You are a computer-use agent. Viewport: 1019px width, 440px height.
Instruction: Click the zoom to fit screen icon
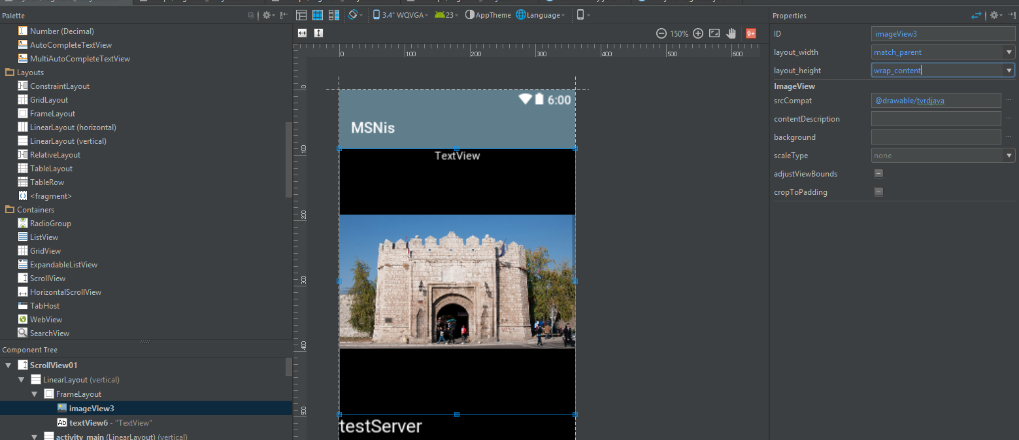pyautogui.click(x=714, y=33)
